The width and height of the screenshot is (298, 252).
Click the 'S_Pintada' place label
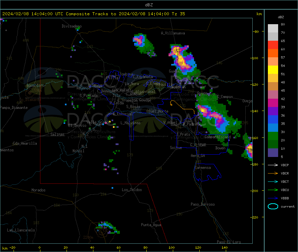[x=88, y=96]
